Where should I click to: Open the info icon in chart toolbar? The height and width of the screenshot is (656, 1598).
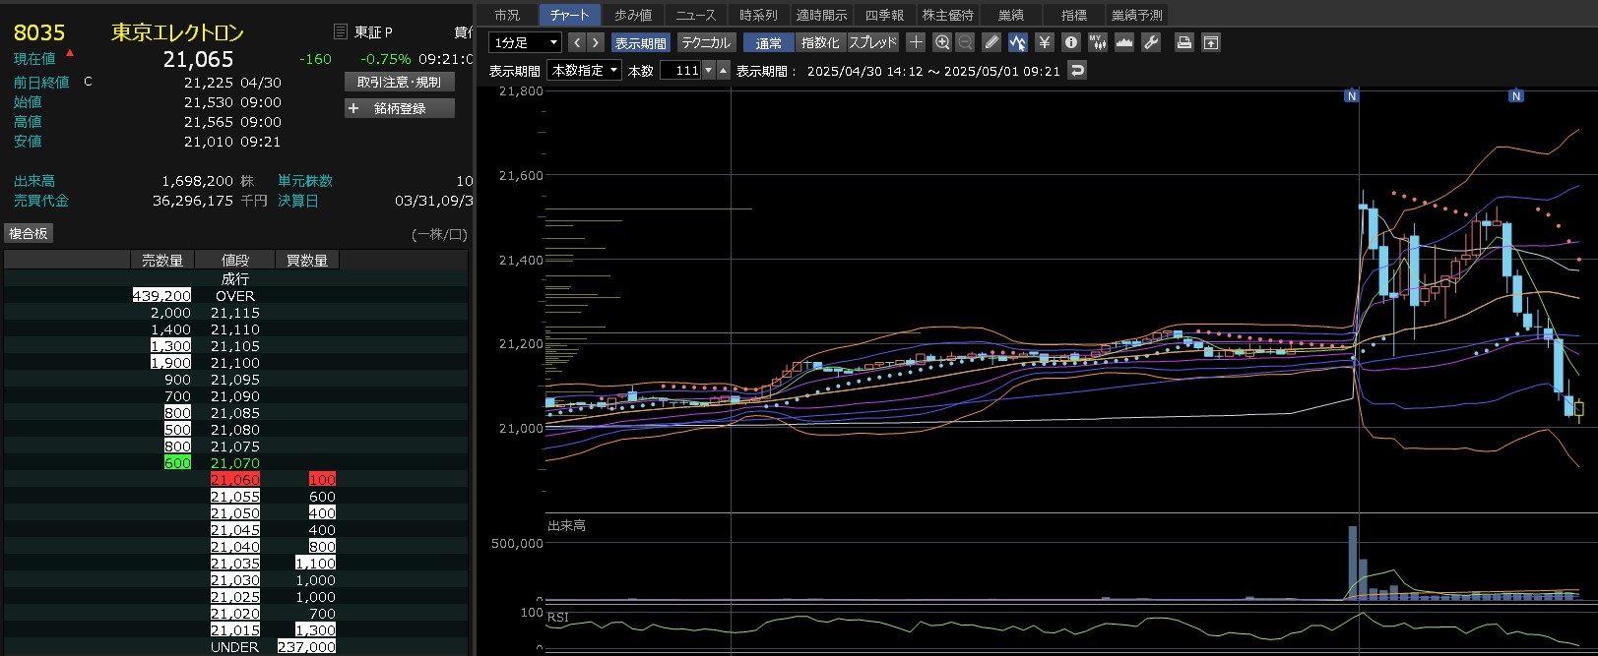coord(1071,42)
